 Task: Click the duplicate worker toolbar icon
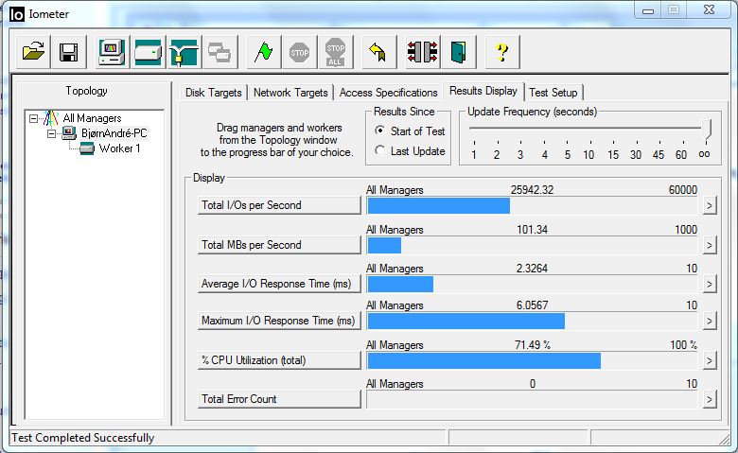point(220,52)
